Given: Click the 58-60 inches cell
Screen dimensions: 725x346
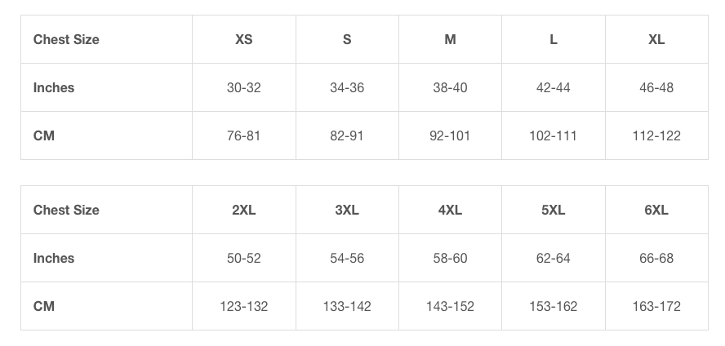Looking at the screenshot, I should (450, 258).
